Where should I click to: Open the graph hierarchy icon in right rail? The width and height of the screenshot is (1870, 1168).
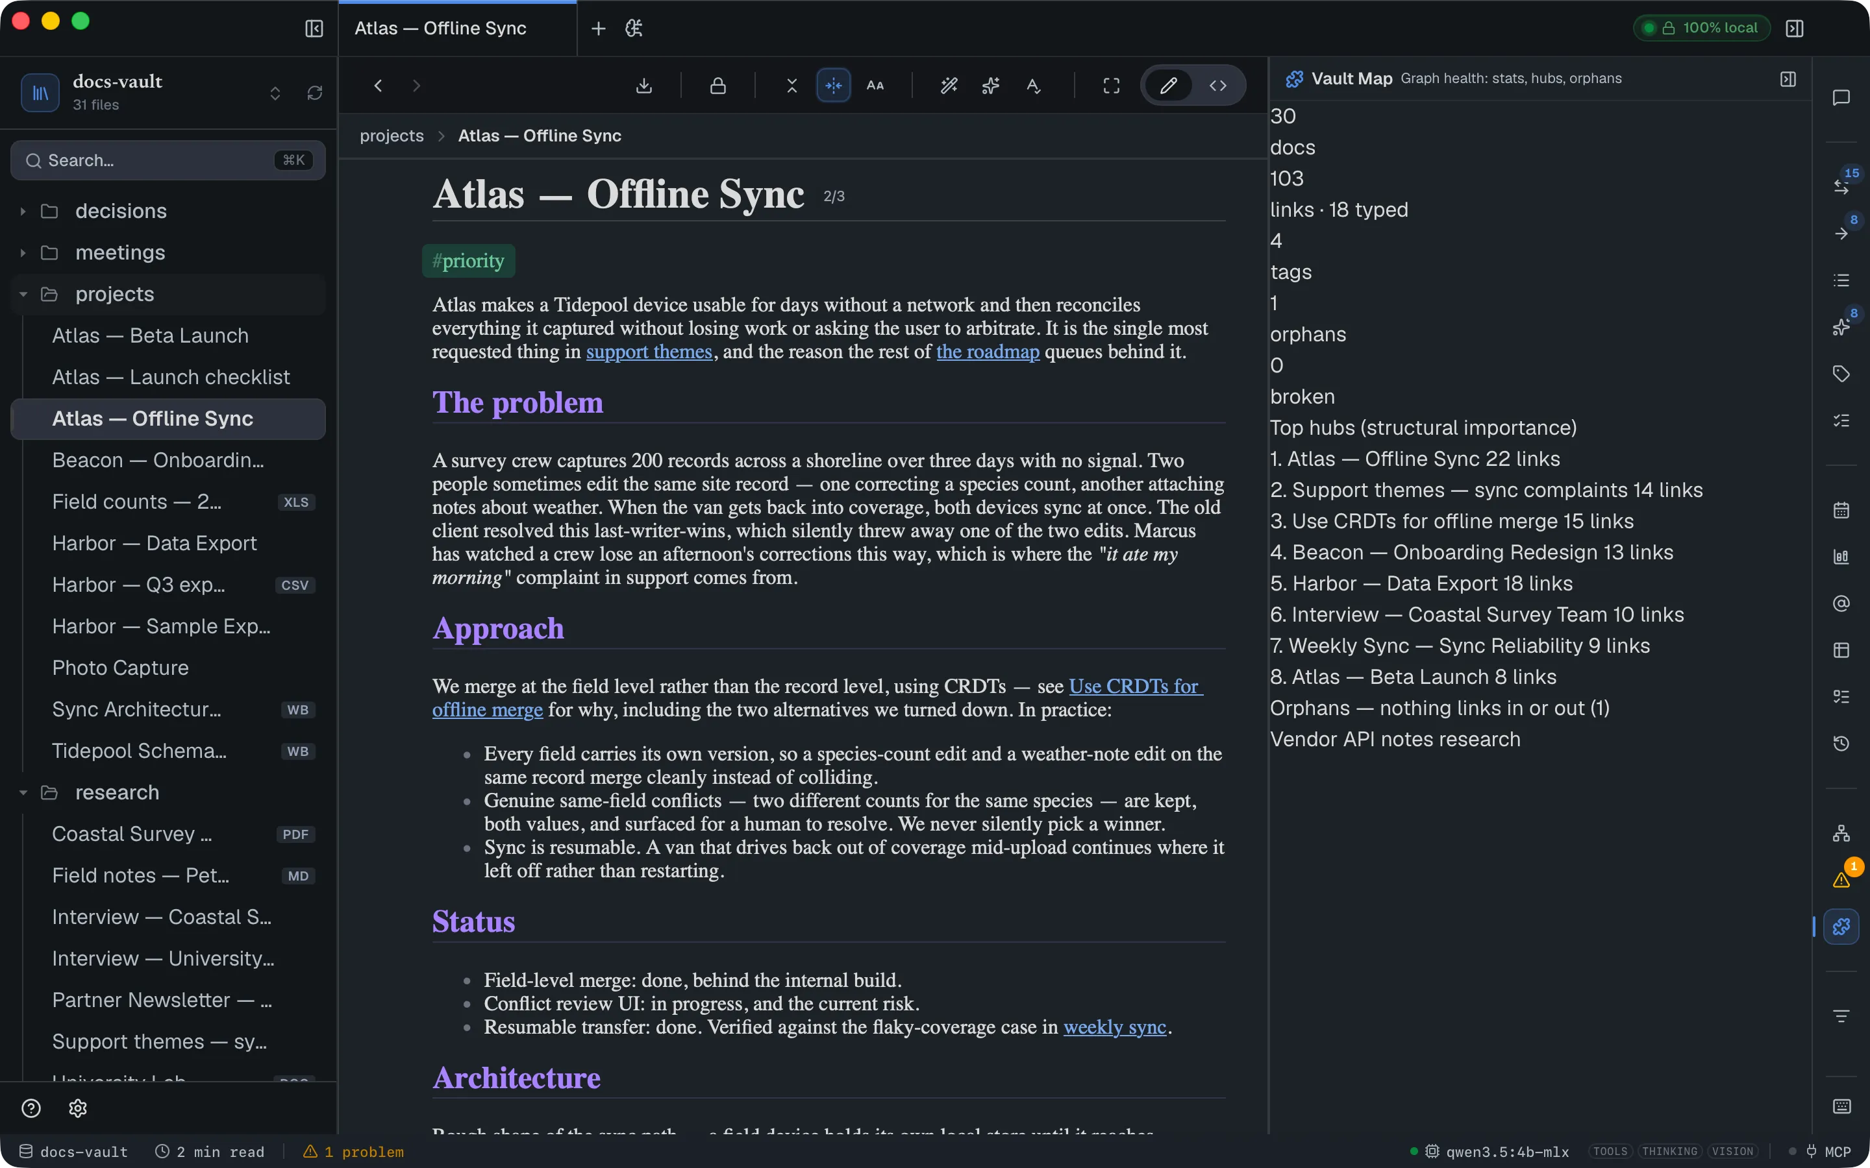[x=1841, y=833]
